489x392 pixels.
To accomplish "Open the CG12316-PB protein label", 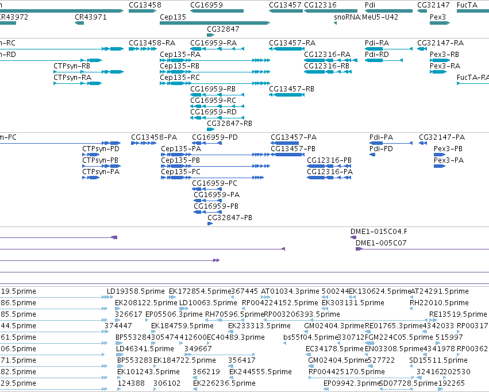I will [x=329, y=160].
